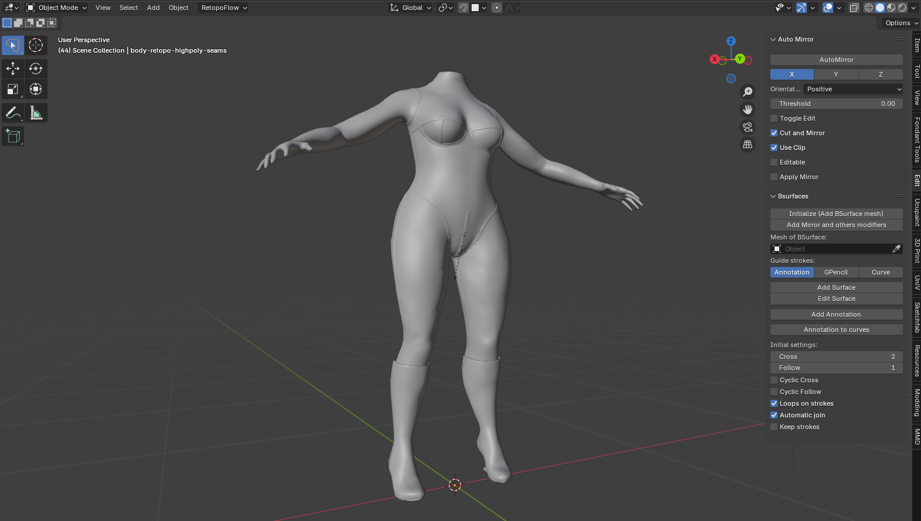Pick BSurface mesh with eyedropper
The height and width of the screenshot is (521, 921).
point(896,249)
